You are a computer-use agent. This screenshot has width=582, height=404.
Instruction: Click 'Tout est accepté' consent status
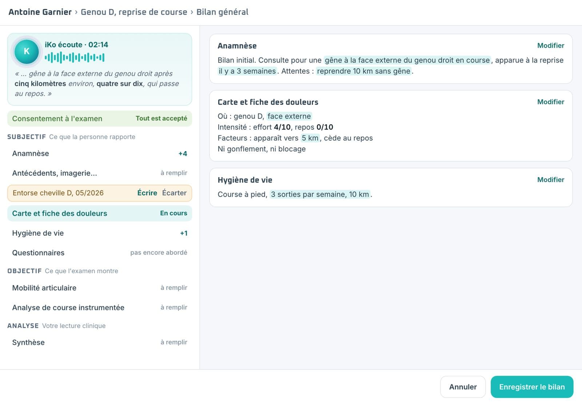pyautogui.click(x=161, y=118)
